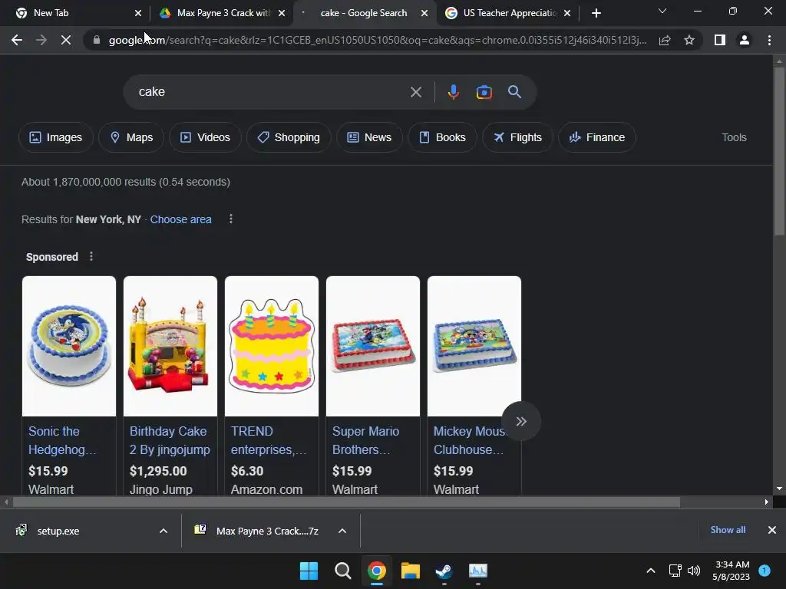Close the US Teacher Appreciation tab
The width and height of the screenshot is (786, 589).
pyautogui.click(x=567, y=13)
